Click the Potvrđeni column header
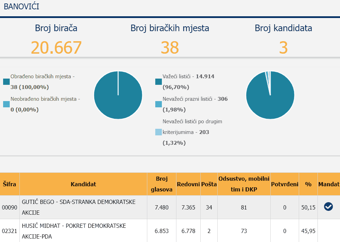 (x=285, y=184)
